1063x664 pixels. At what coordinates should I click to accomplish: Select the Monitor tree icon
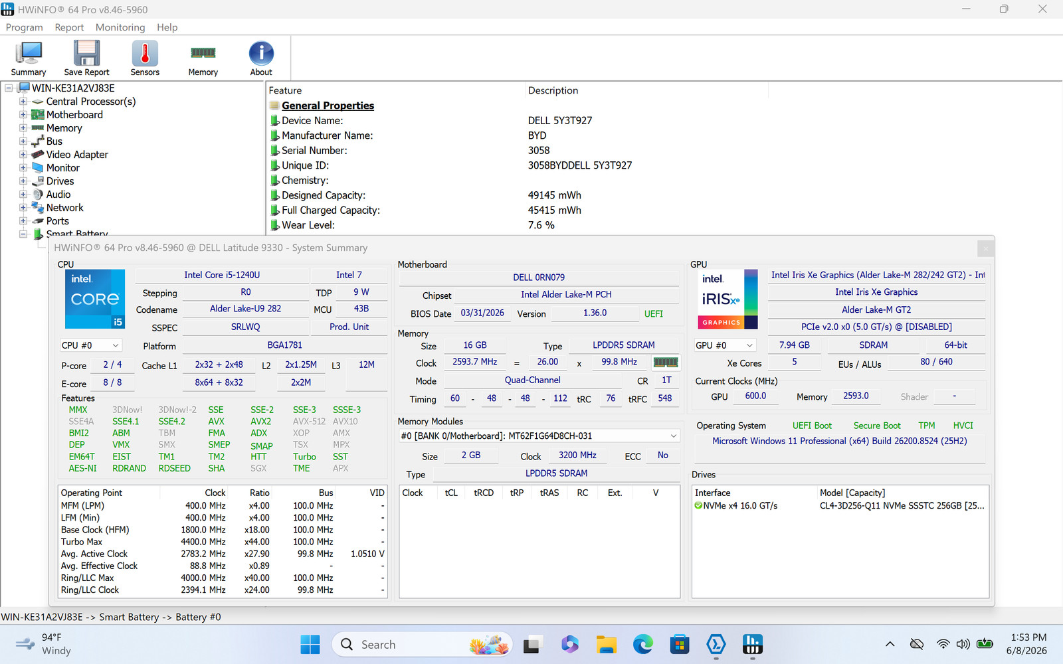pos(38,168)
